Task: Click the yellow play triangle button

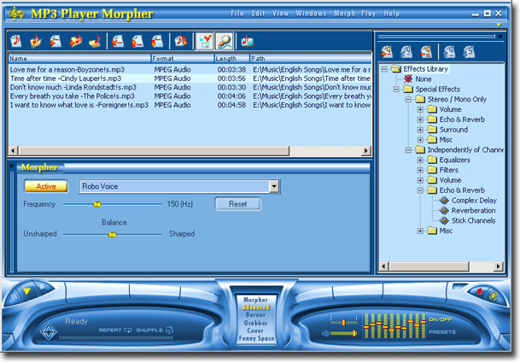Action: [x=26, y=291]
